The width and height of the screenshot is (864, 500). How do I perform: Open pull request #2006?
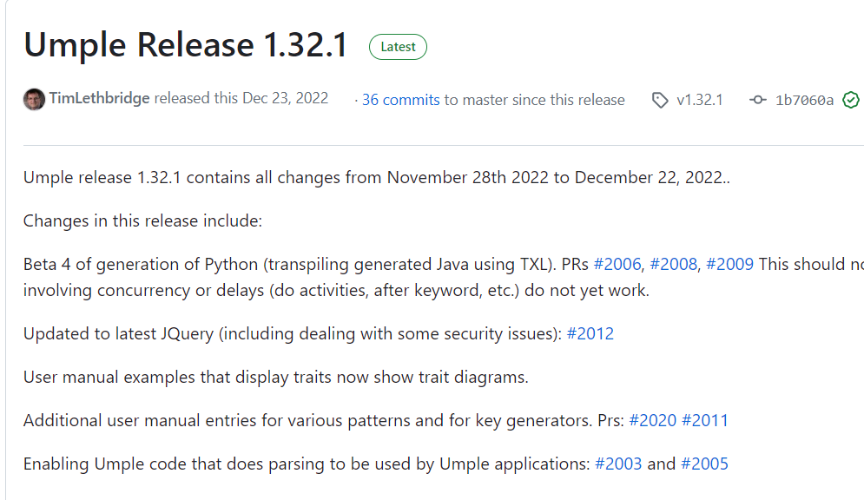coord(617,264)
